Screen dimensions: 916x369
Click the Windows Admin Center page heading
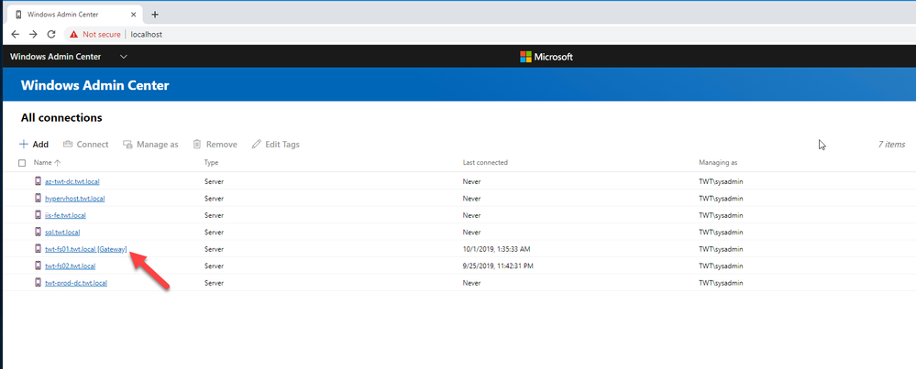click(x=94, y=85)
